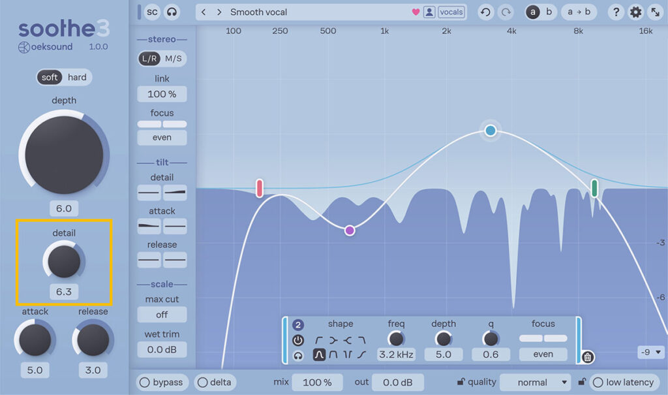Go to the next preset arrow
This screenshot has height=395, width=668.
[x=219, y=12]
